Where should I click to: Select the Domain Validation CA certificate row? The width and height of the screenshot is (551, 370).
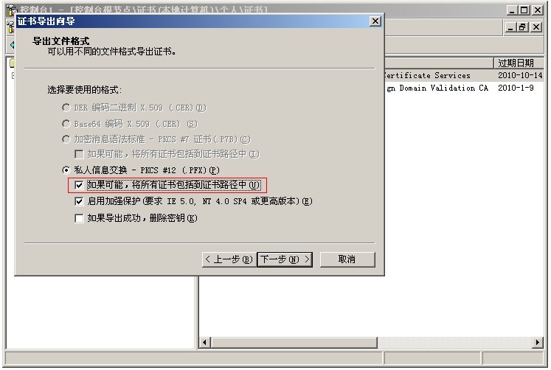[x=464, y=88]
